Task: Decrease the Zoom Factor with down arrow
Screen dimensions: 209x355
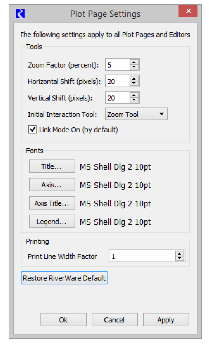Action: coord(134,67)
